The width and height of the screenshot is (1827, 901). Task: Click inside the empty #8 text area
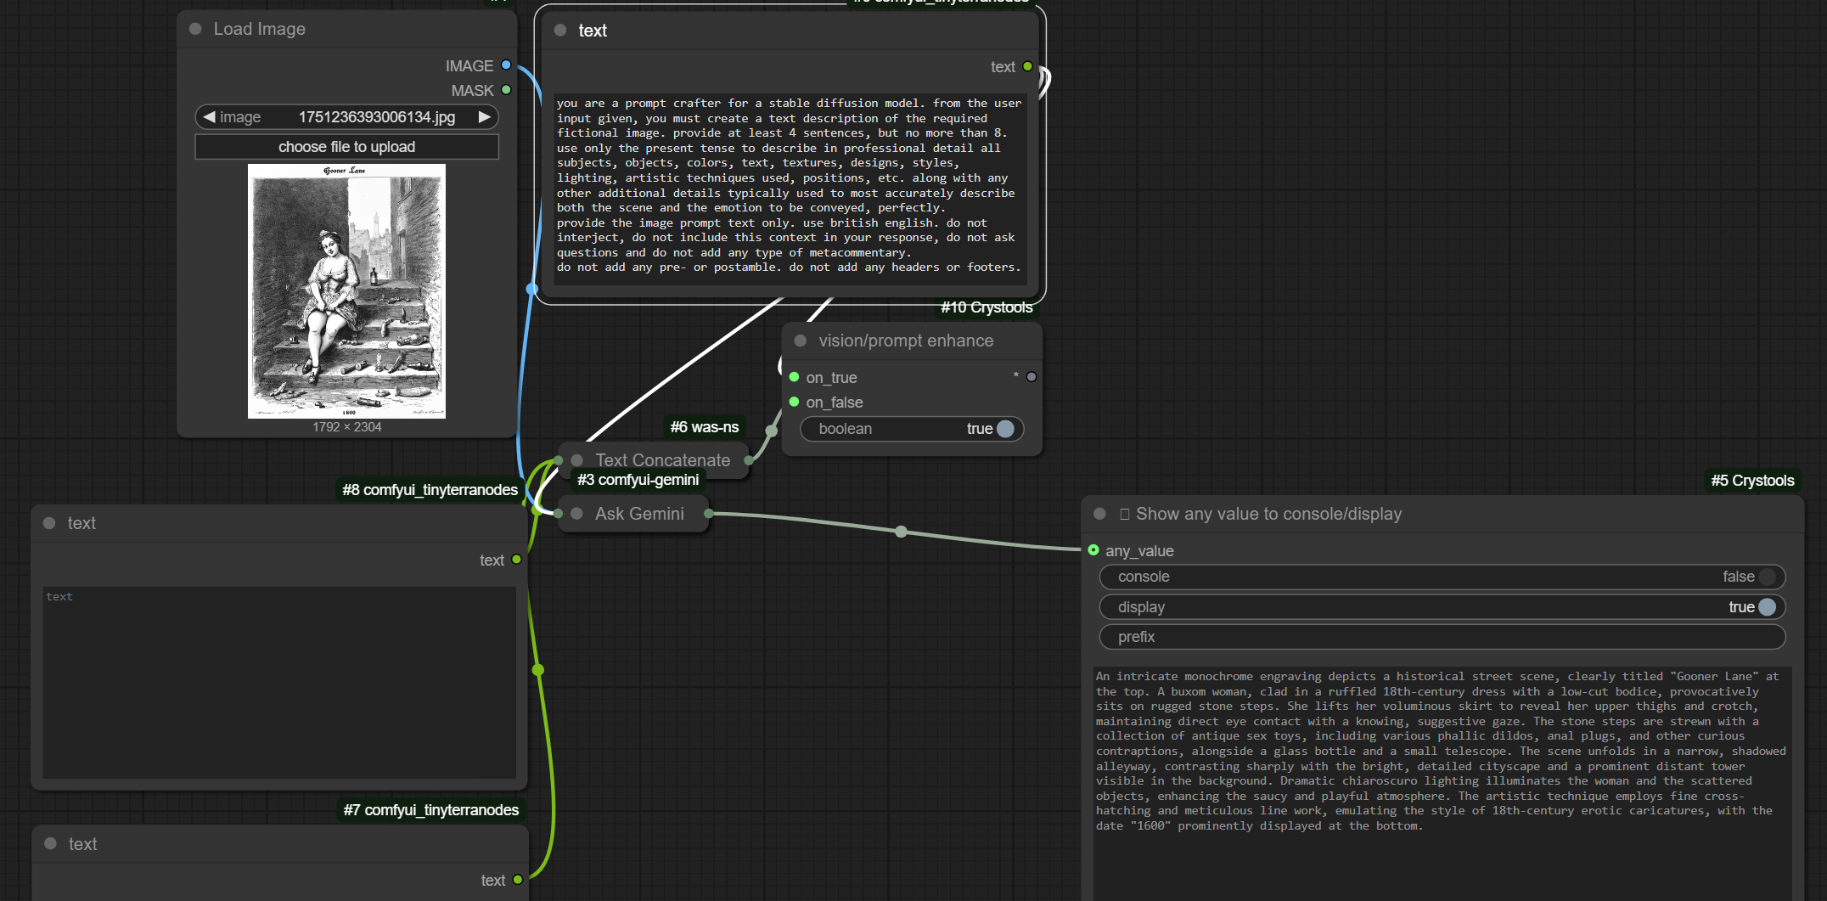point(279,682)
